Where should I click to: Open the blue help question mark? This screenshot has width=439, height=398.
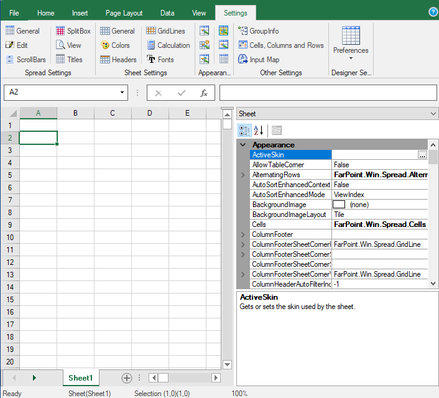[x=433, y=12]
